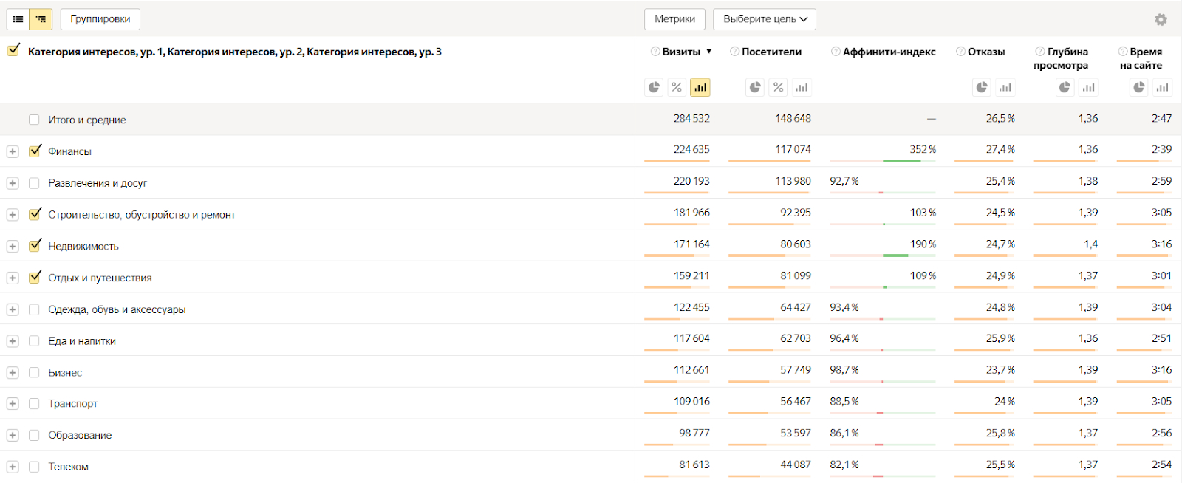The height and width of the screenshot is (483, 1182).
Task: Show bar chart for Время на сайте
Action: click(1162, 88)
